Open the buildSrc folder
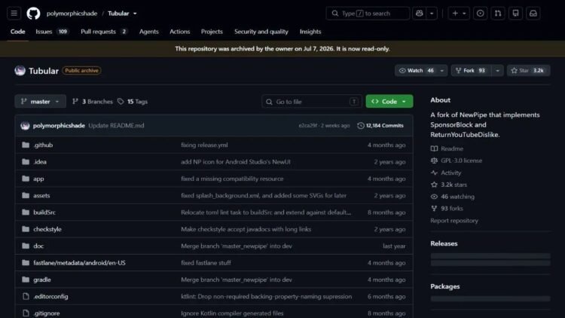Viewport: 565px width, 318px height. tap(44, 213)
